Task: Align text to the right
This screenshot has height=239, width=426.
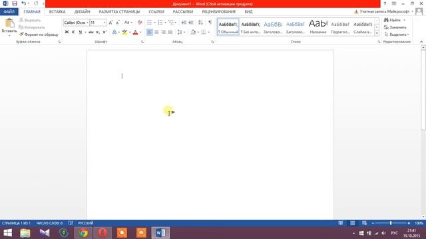Action: pyautogui.click(x=163, y=33)
